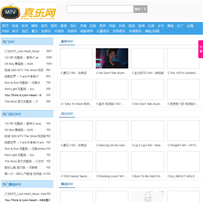Image resolution: width=203 pixels, height=203 pixels.
Task: Open the 首页 home menu item
Action: pyautogui.click(x=5, y=26)
